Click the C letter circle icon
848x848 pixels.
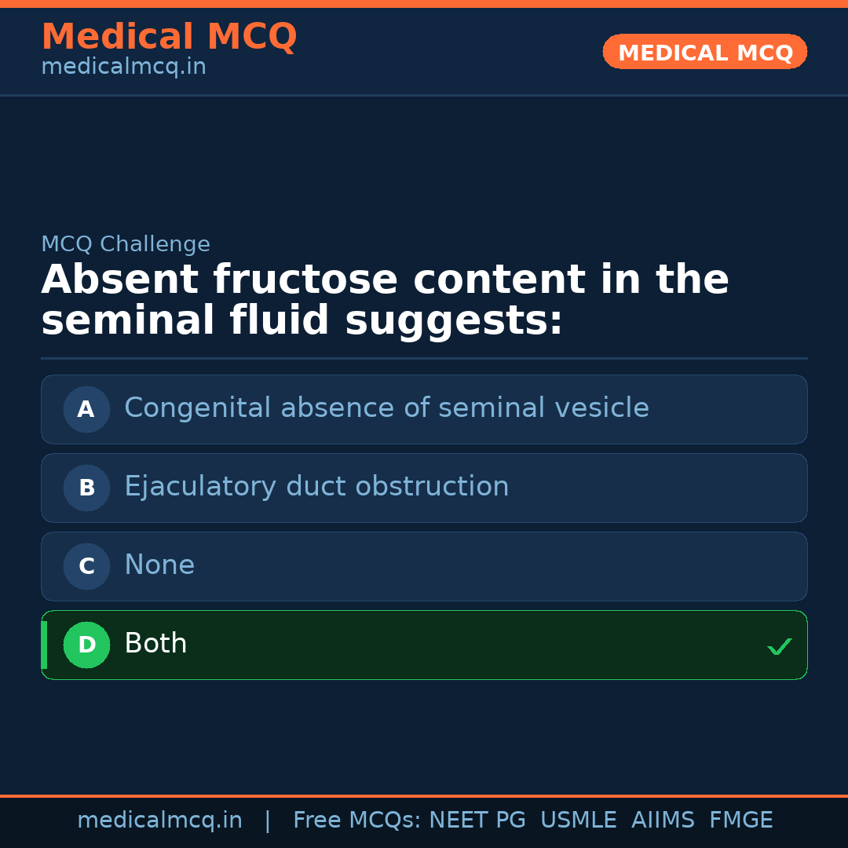[86, 566]
